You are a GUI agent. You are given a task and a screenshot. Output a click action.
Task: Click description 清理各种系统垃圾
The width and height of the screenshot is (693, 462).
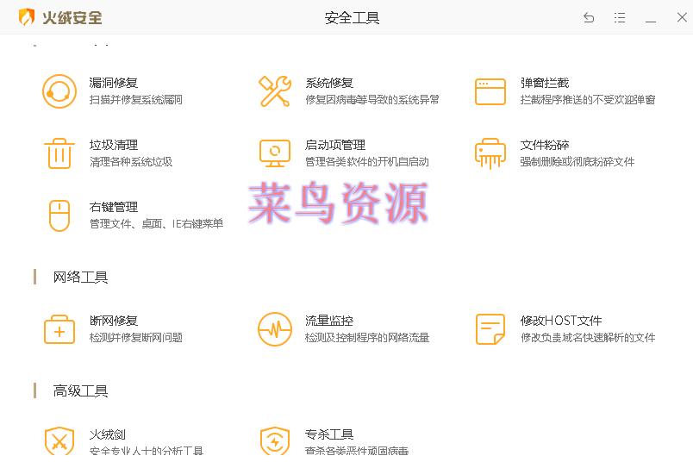click(x=131, y=162)
